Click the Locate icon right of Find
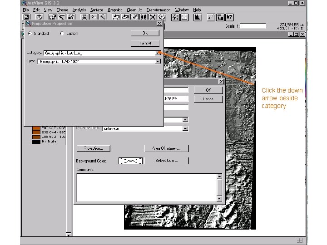 [x=94, y=17]
